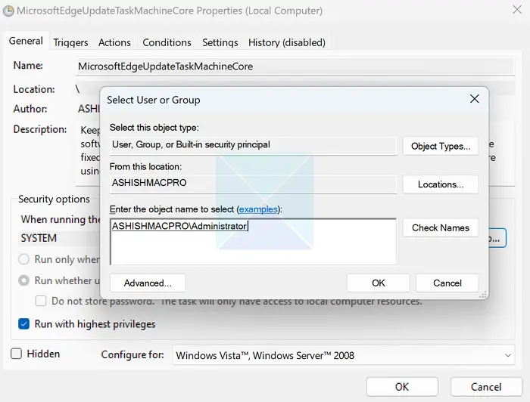Screen dimensions: 530x402
Task: Close the Select User or Group dialog
Action: 475,99
